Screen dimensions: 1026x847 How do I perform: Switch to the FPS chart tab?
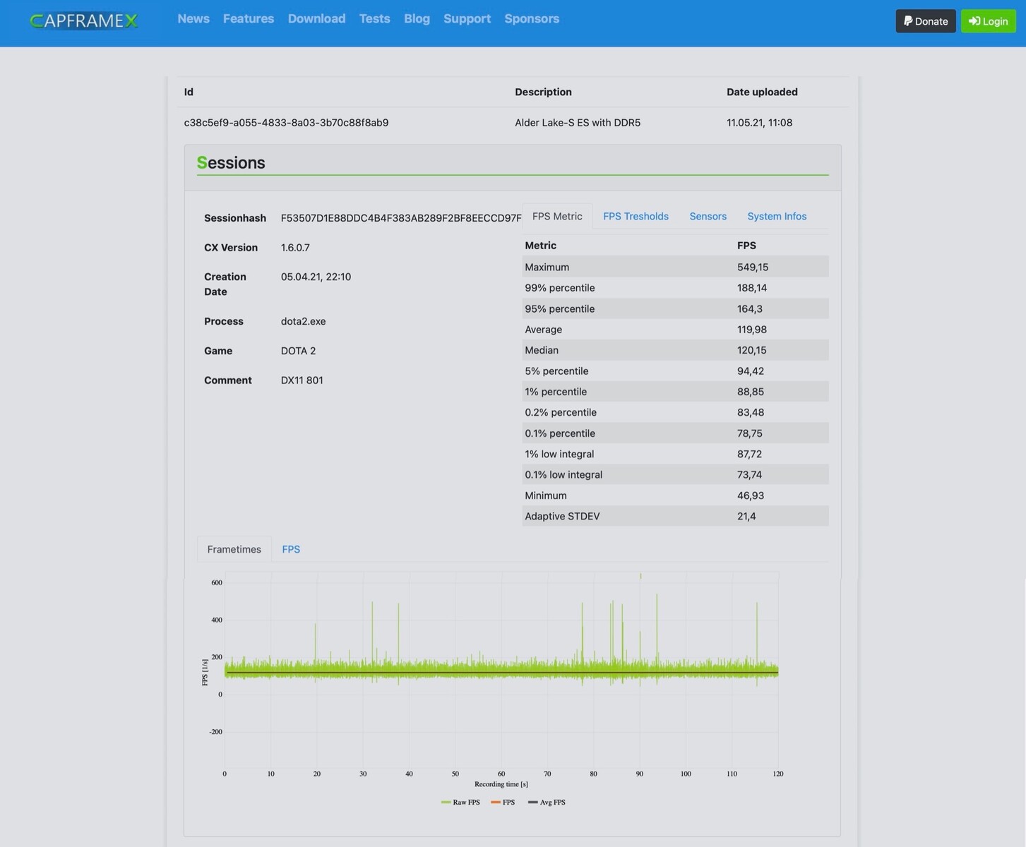click(x=291, y=549)
